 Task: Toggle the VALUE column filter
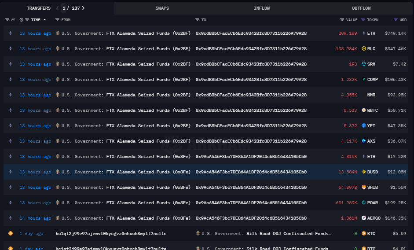point(342,20)
